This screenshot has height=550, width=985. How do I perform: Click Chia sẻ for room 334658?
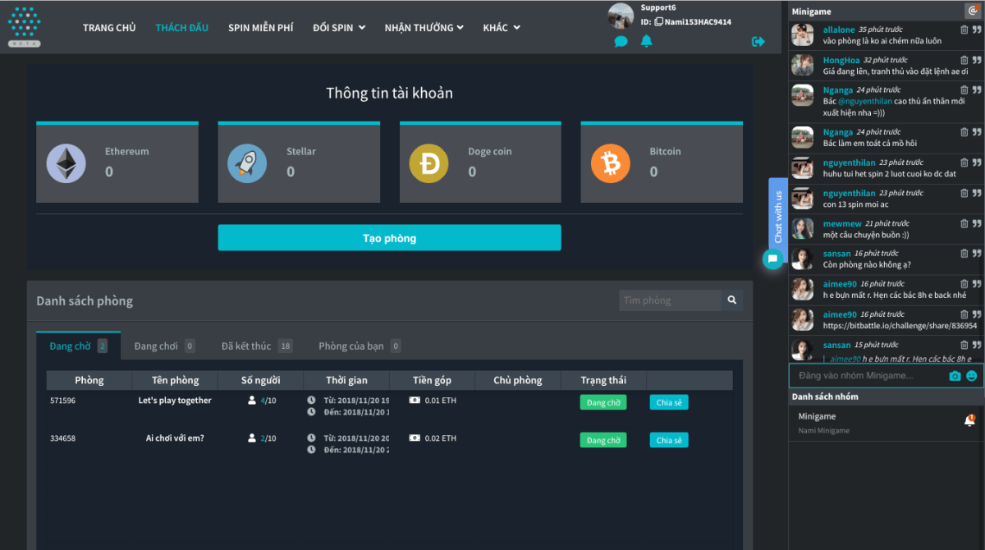(x=669, y=440)
